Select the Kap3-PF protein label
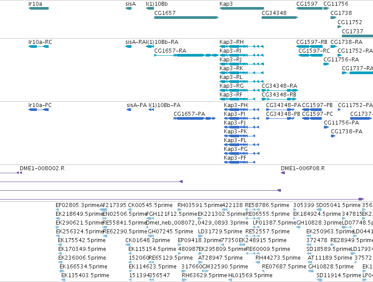The width and height of the screenshot is (373, 282). click(x=235, y=158)
